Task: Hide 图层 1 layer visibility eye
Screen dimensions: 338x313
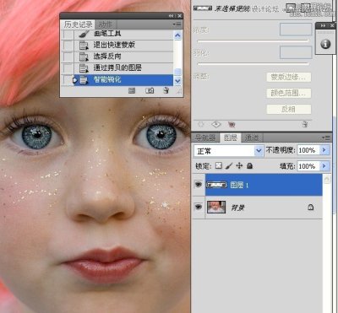Action: tap(199, 185)
